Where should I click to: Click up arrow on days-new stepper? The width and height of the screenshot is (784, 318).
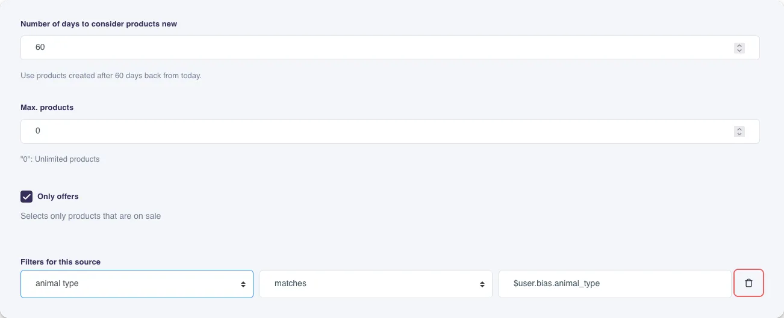pos(739,46)
